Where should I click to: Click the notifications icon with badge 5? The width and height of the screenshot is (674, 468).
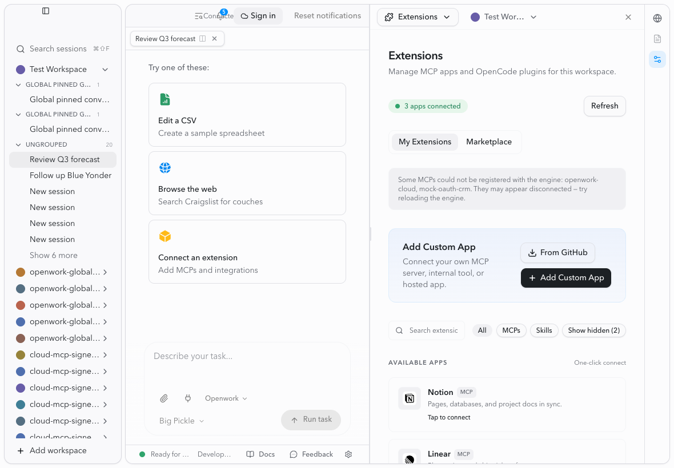(x=222, y=15)
